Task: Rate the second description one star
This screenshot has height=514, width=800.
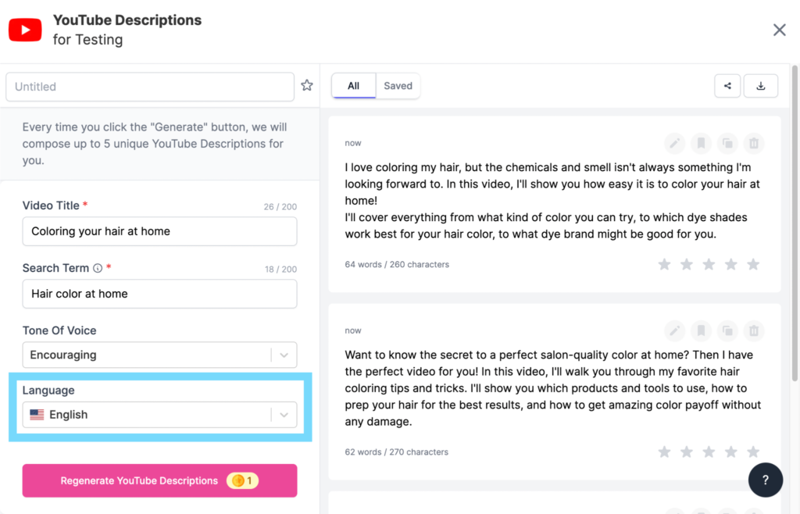Action: 664,452
